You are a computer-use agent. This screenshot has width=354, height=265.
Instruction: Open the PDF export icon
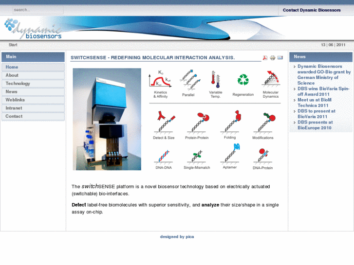tap(265, 58)
